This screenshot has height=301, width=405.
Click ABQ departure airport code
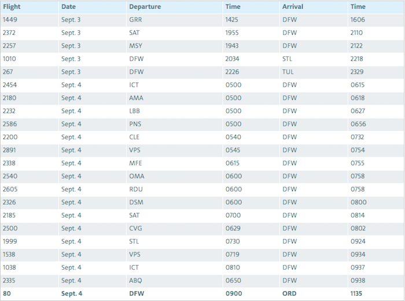135,281
